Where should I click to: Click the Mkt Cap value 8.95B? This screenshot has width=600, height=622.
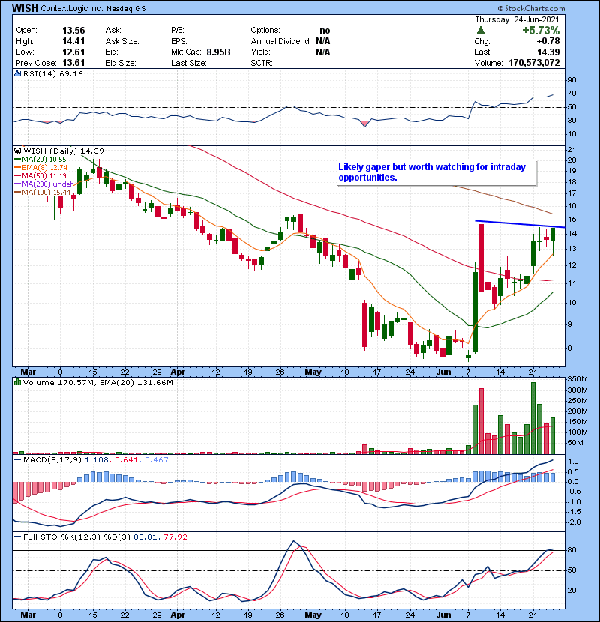(x=218, y=52)
